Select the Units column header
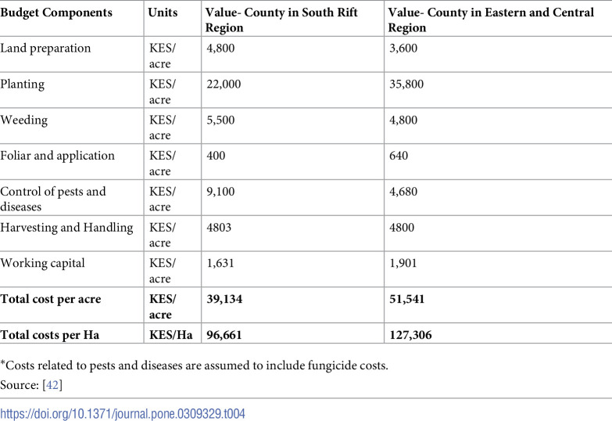Viewport: 612px width, 421px height. point(163,13)
